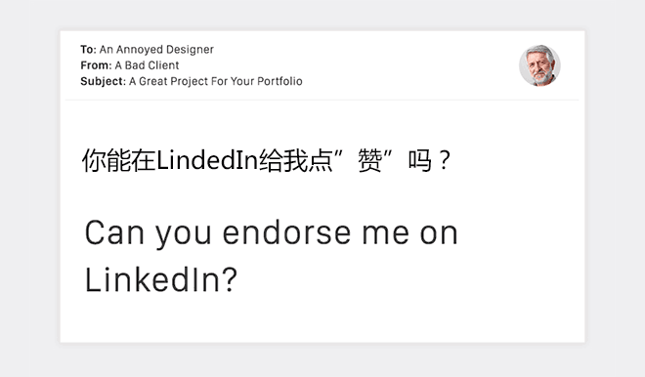Click the Chinese character "吗"

pos(419,160)
